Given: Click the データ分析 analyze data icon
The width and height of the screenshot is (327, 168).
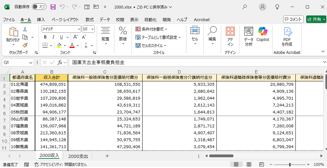Looking at the screenshot, I should [x=249, y=37].
